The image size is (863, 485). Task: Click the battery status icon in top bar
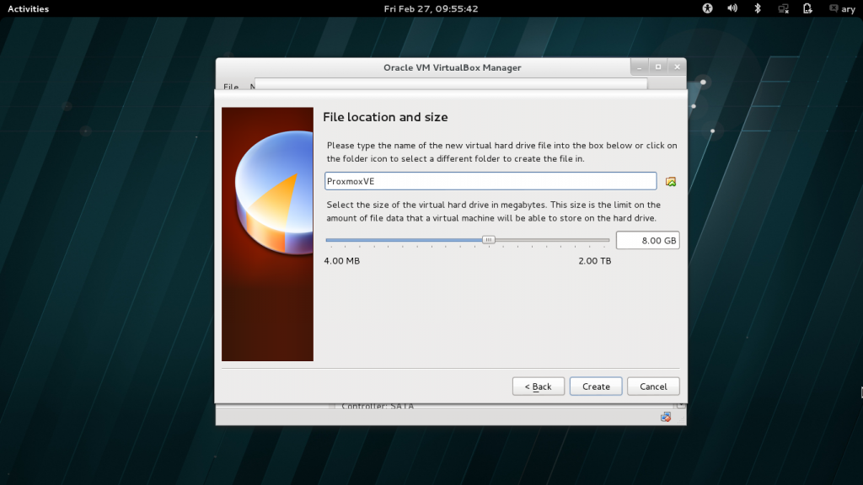[807, 8]
